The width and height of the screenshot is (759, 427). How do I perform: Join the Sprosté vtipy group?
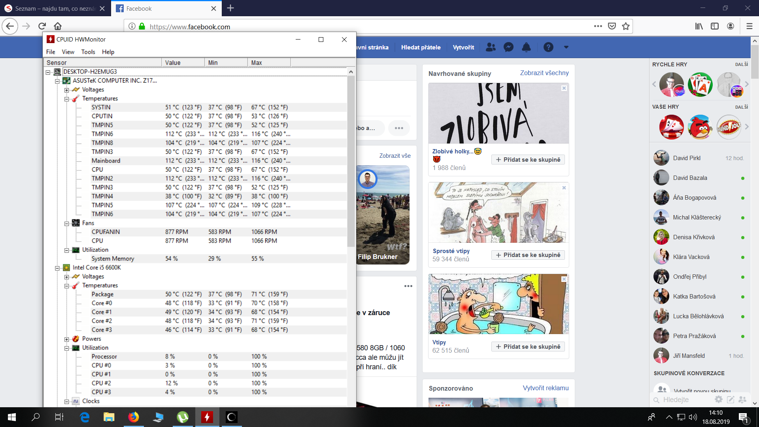(x=528, y=255)
